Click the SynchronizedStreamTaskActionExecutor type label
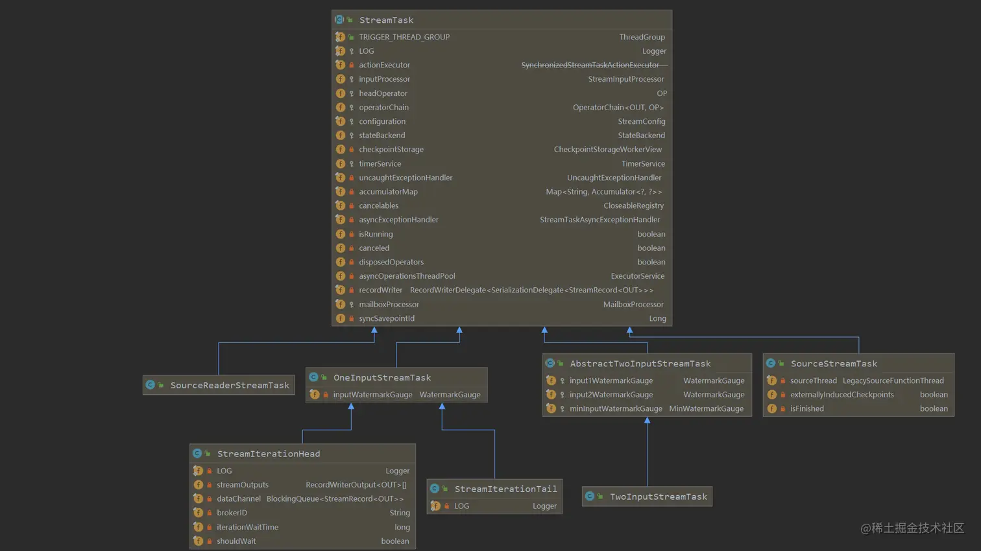This screenshot has height=551, width=981. pyautogui.click(x=590, y=65)
